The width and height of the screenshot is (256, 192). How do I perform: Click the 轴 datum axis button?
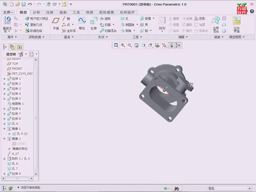[66, 18]
